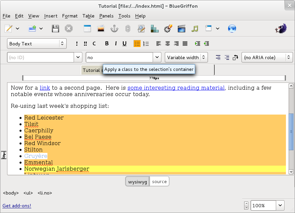Open the Format menu
Viewport: 295px width, 213px height.
tap(70, 16)
